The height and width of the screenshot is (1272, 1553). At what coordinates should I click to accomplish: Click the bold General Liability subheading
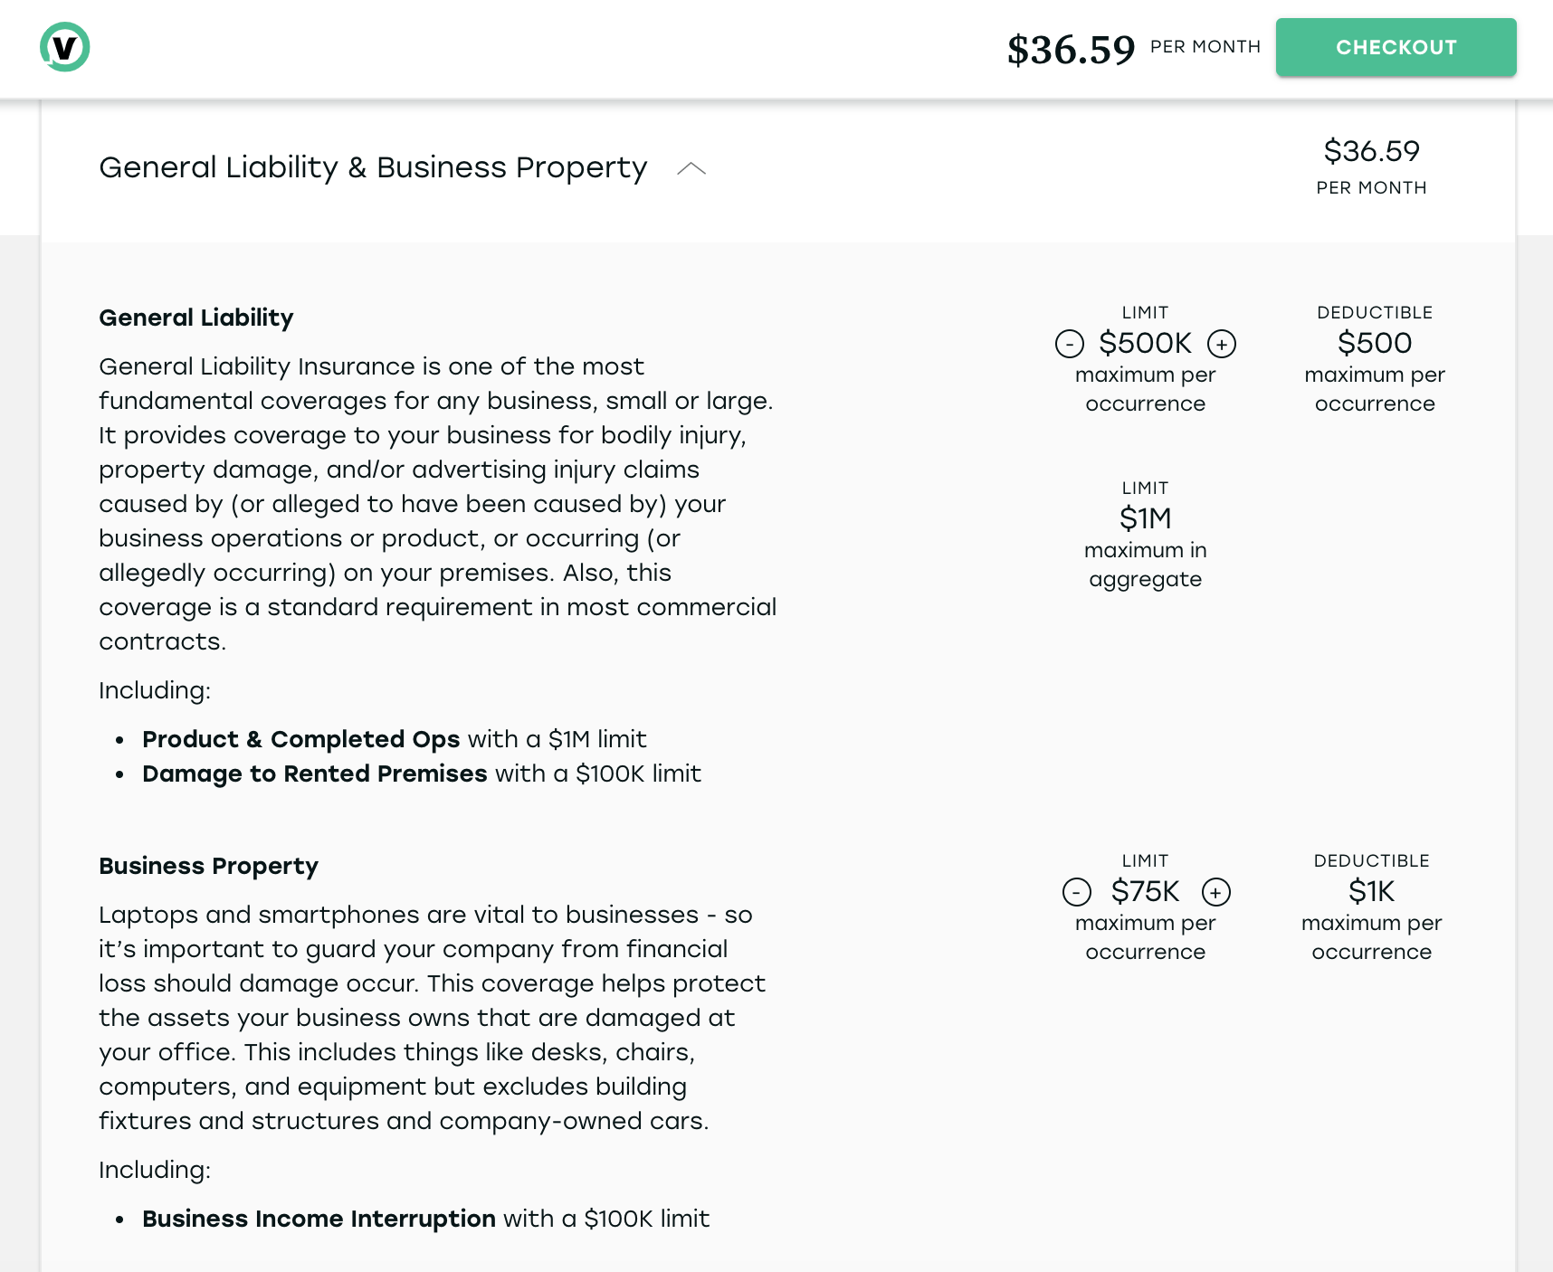(x=196, y=318)
